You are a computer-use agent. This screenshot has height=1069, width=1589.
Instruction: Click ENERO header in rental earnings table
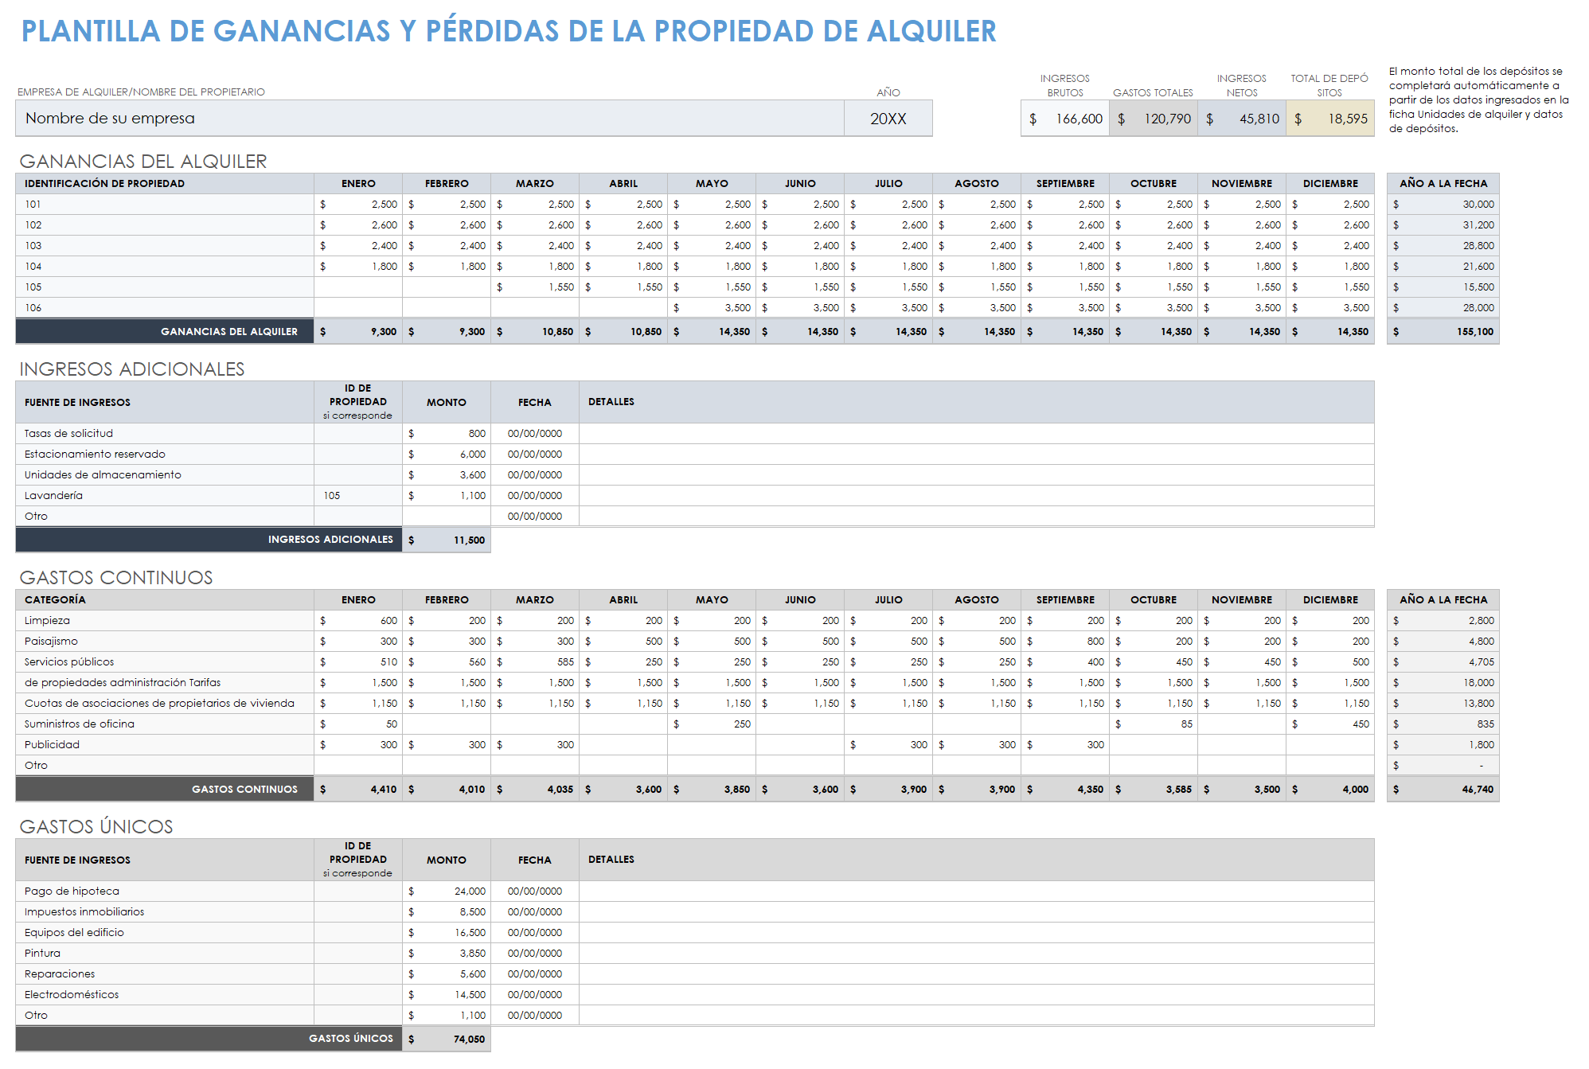(358, 184)
